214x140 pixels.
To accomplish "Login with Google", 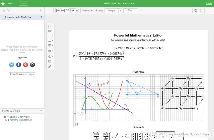I will click(26, 65).
